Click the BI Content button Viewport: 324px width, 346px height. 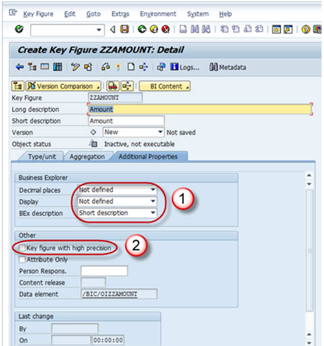164,86
